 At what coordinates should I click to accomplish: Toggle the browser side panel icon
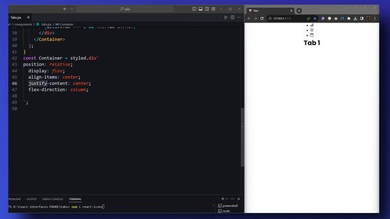361,18
